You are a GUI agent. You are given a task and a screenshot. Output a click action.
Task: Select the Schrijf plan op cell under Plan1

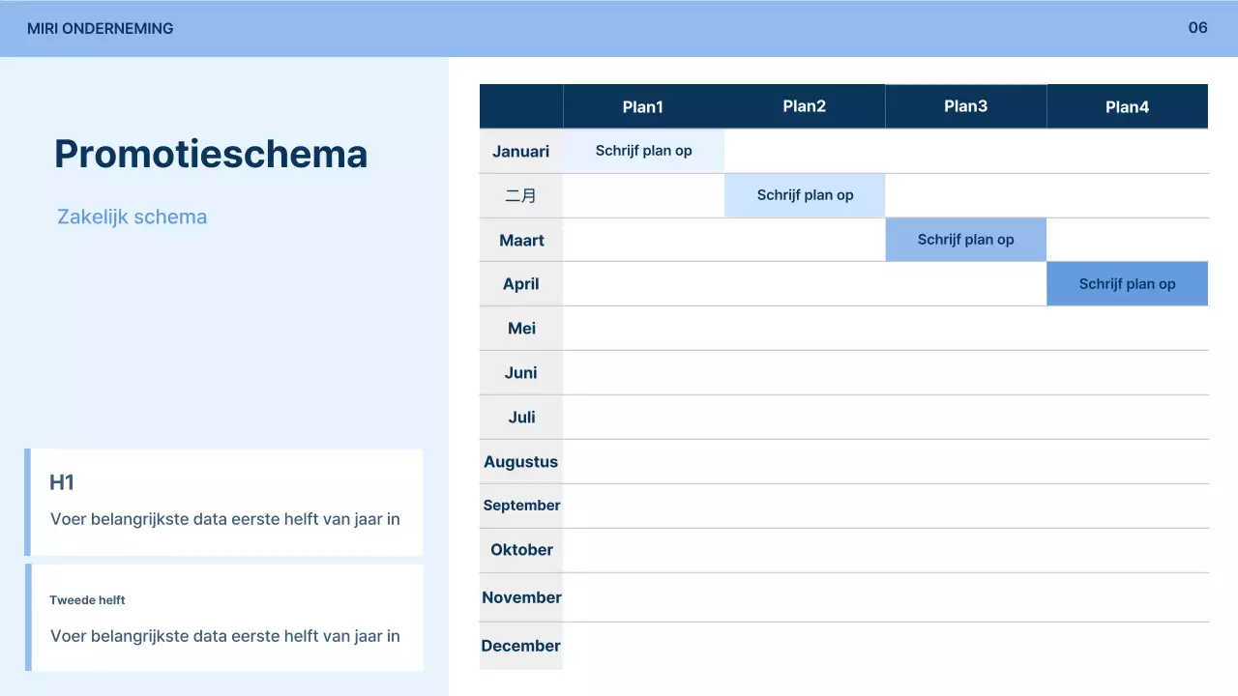pos(643,151)
